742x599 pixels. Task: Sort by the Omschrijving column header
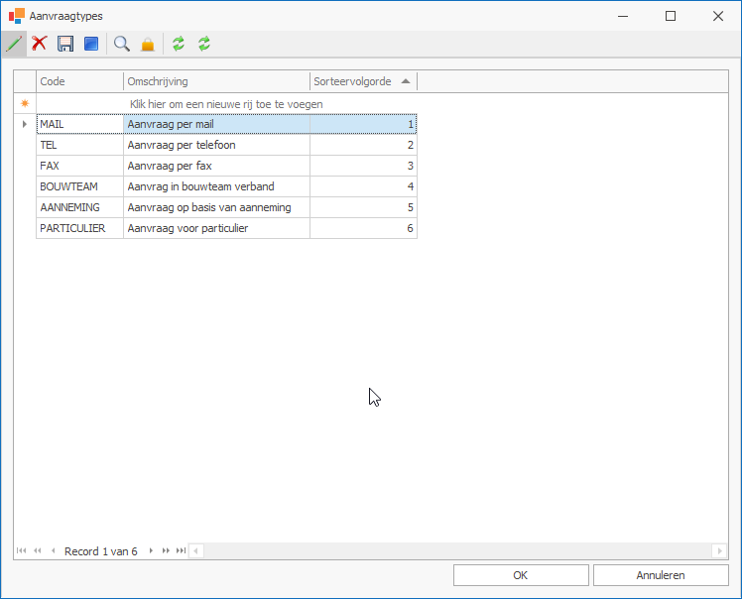coord(216,81)
